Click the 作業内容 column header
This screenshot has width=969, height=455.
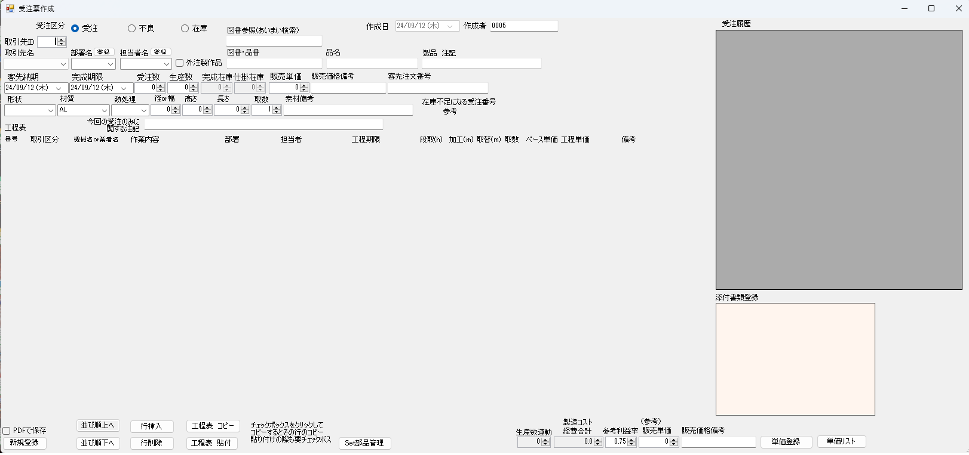pos(145,140)
